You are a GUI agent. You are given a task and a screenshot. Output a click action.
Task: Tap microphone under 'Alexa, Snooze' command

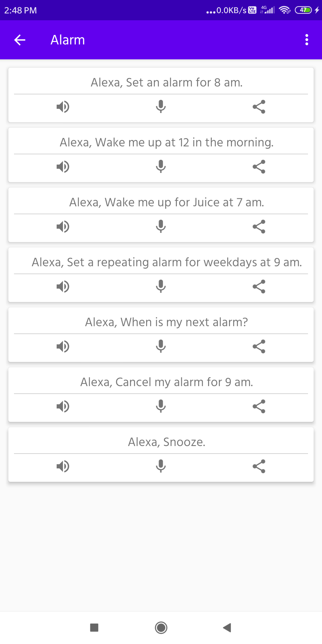(x=161, y=466)
